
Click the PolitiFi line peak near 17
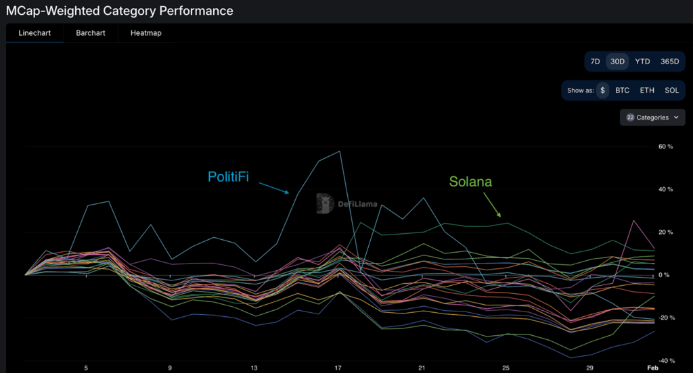point(340,151)
